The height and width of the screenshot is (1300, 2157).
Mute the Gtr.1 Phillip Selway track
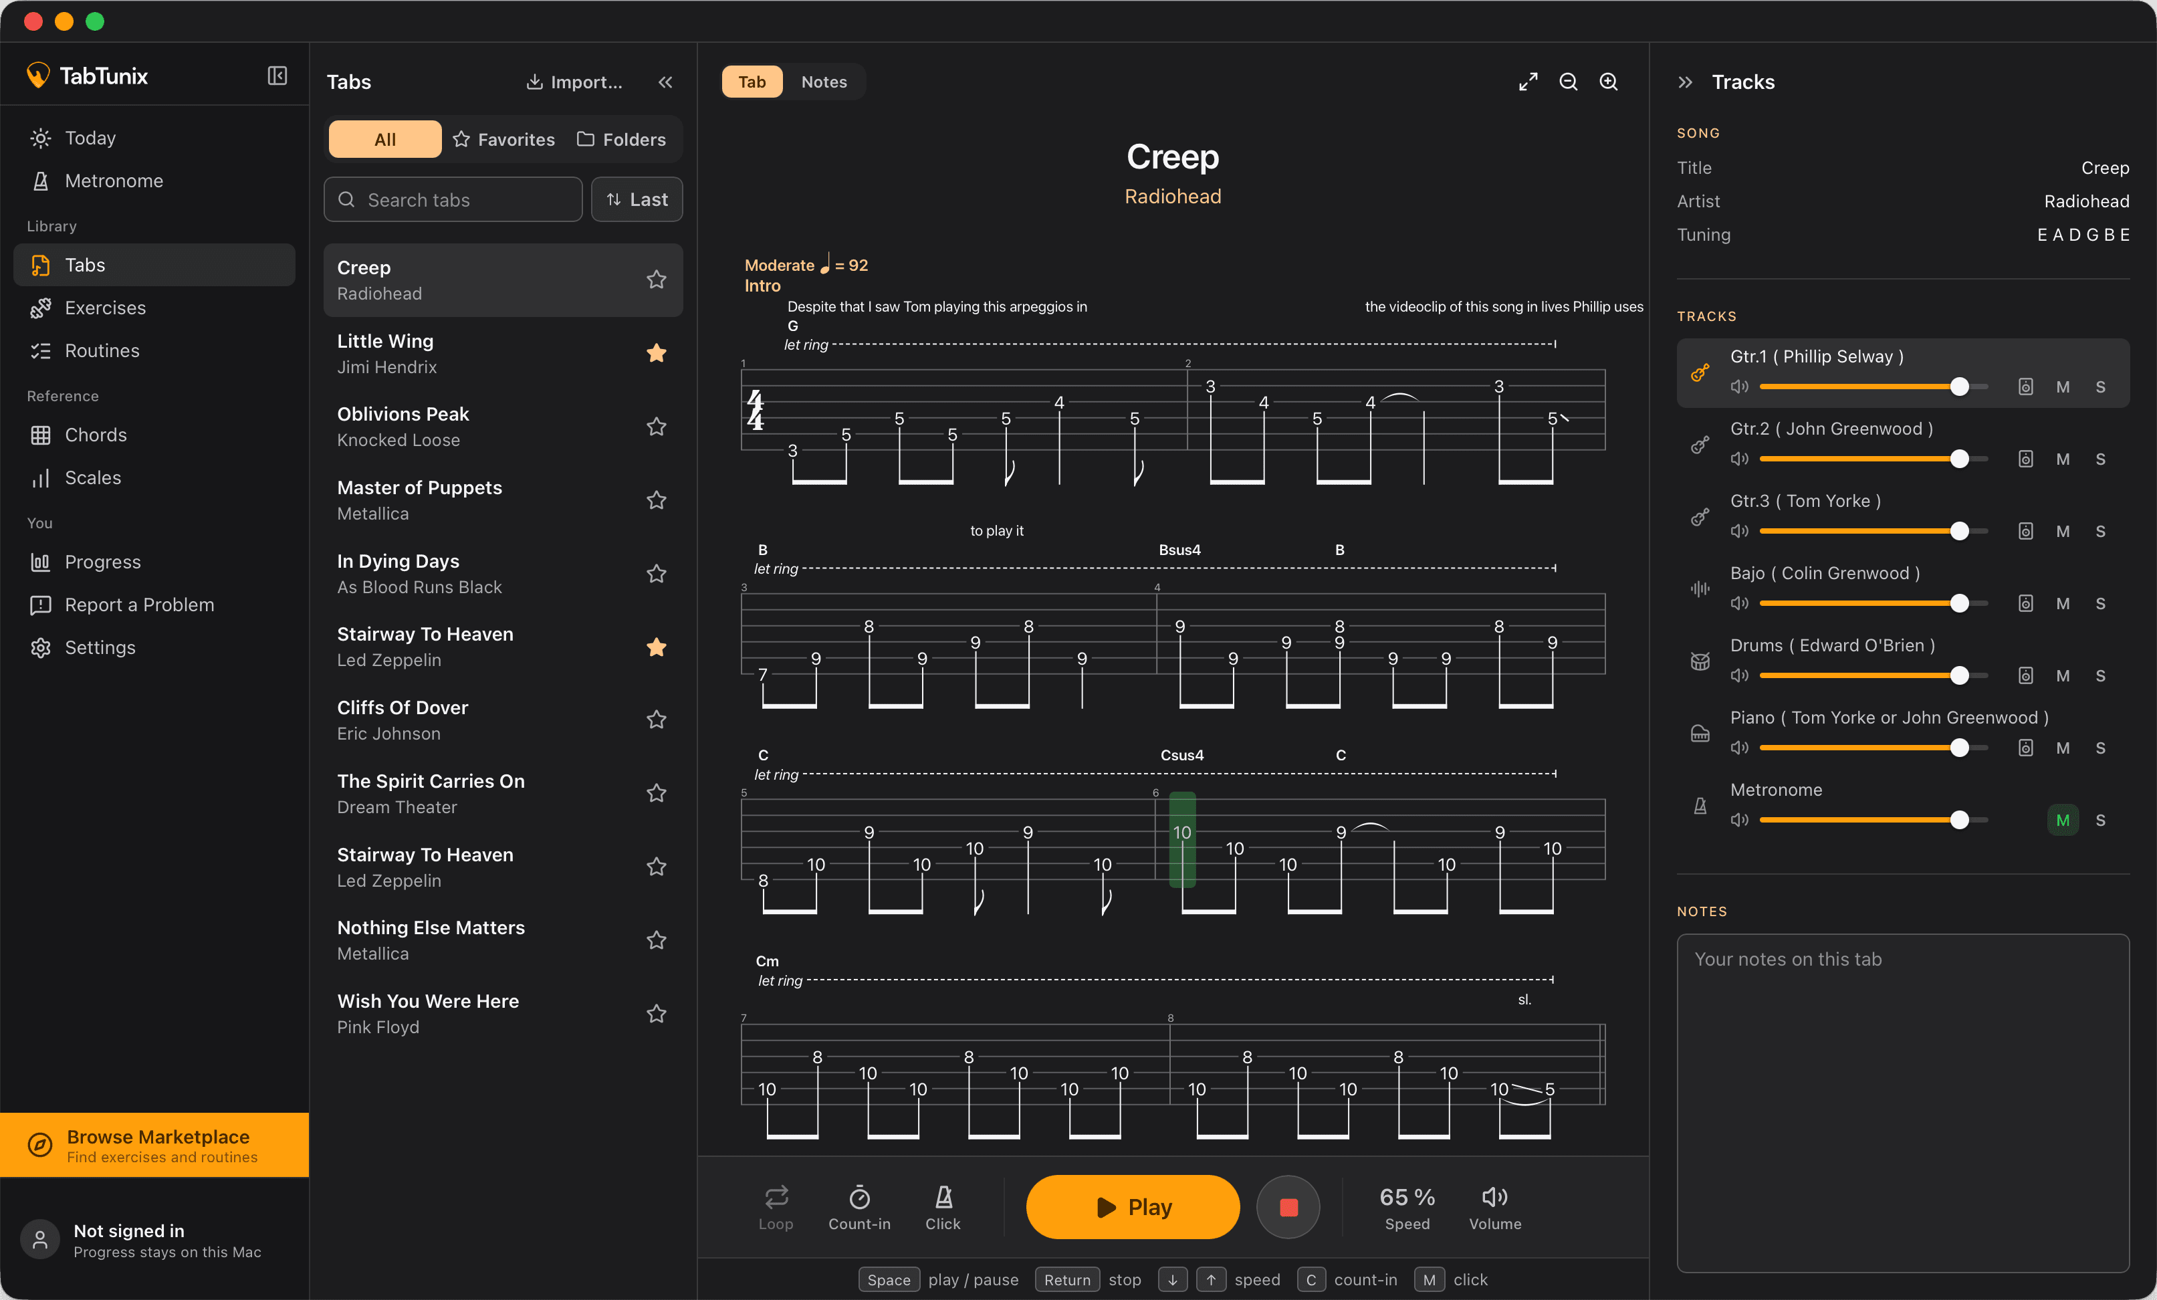(2063, 387)
